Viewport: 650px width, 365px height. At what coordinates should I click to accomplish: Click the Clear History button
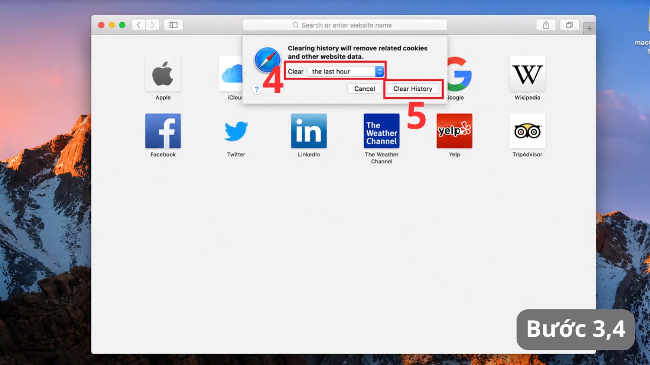point(413,89)
